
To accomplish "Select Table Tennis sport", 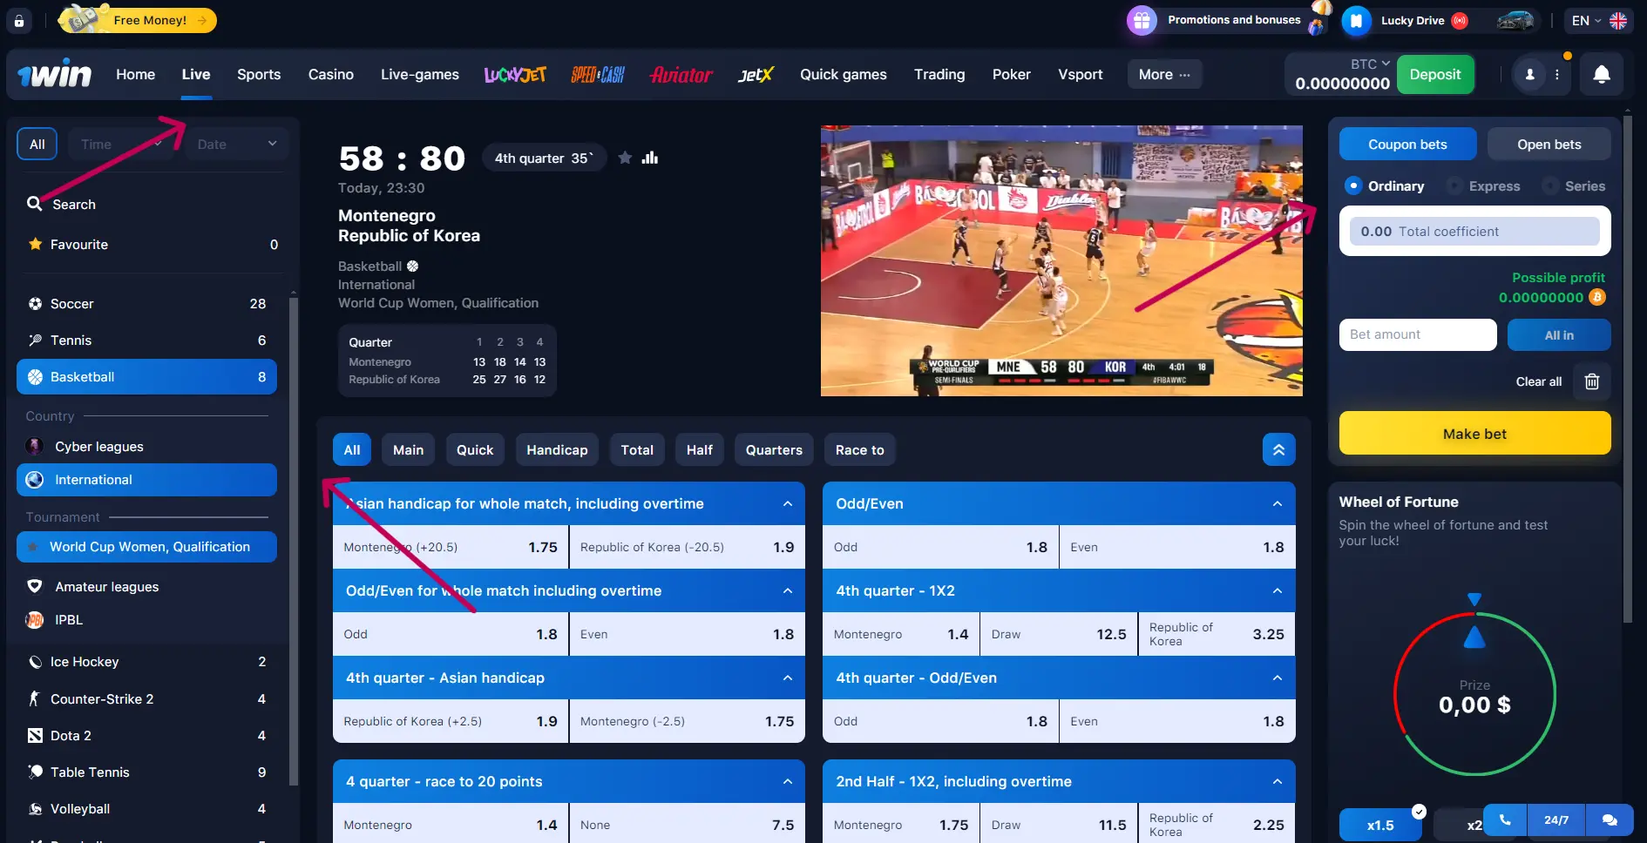I will click(x=146, y=772).
